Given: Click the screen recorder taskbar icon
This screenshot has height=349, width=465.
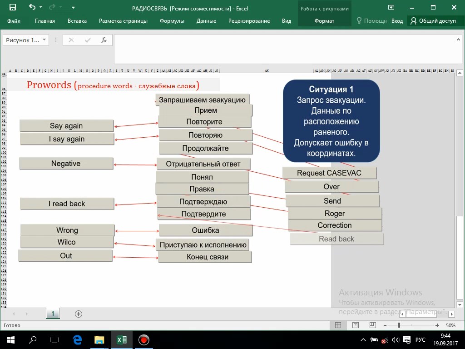Looking at the screenshot, I should tap(144, 340).
